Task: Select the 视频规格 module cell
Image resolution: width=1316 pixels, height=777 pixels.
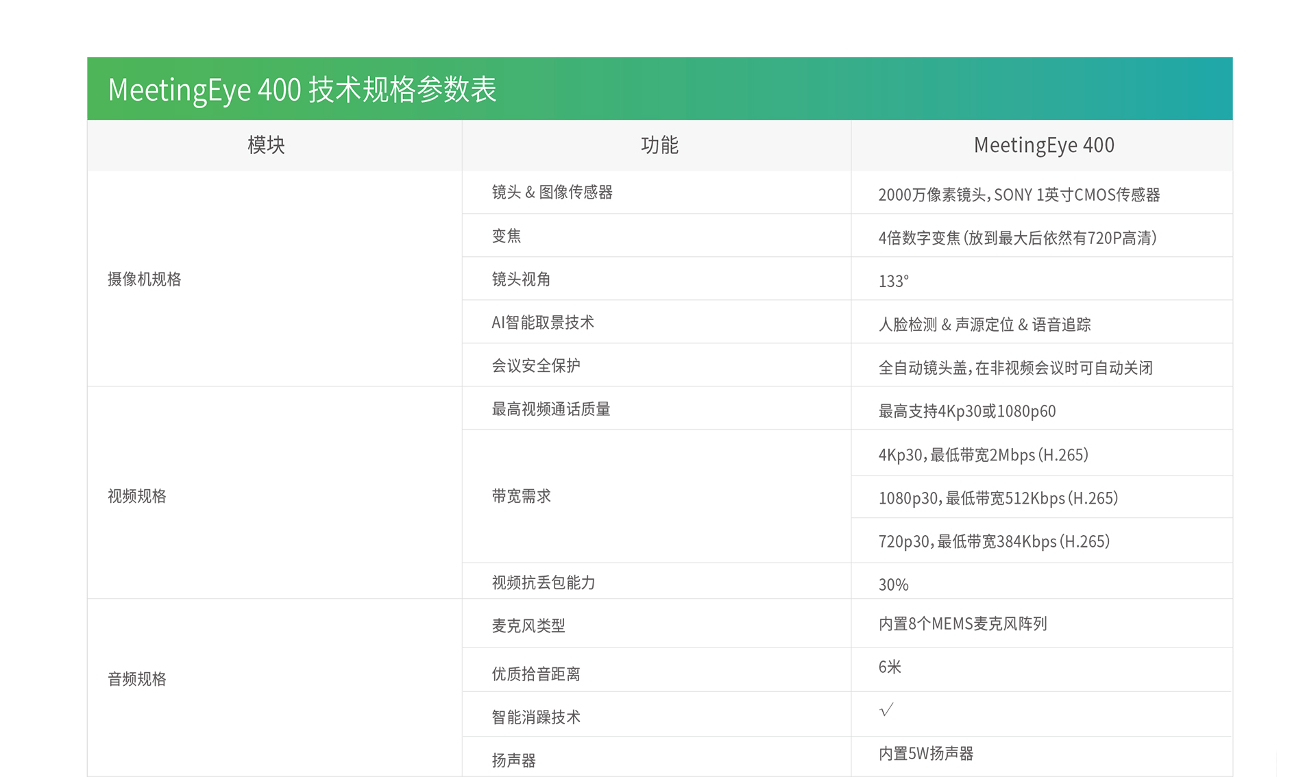Action: pyautogui.click(x=137, y=496)
